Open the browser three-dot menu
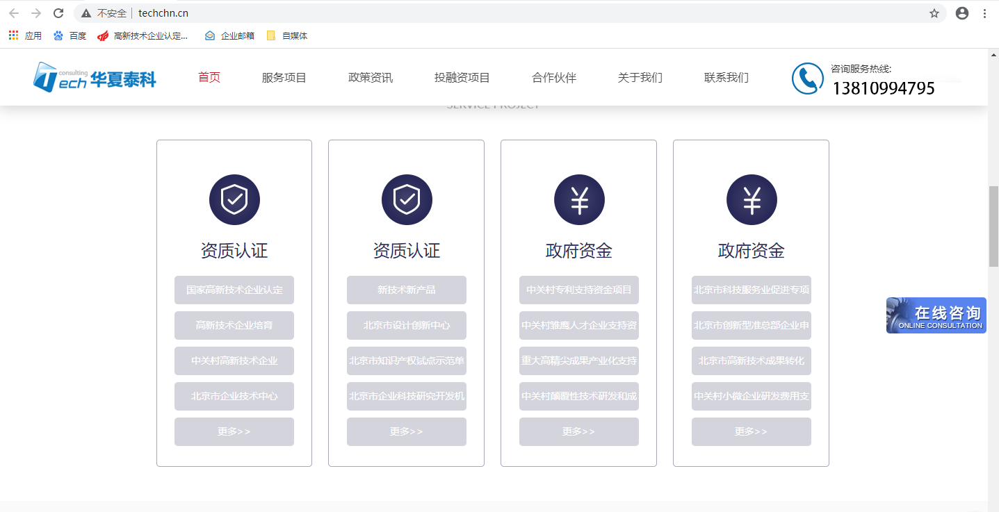The width and height of the screenshot is (999, 512). point(985,13)
